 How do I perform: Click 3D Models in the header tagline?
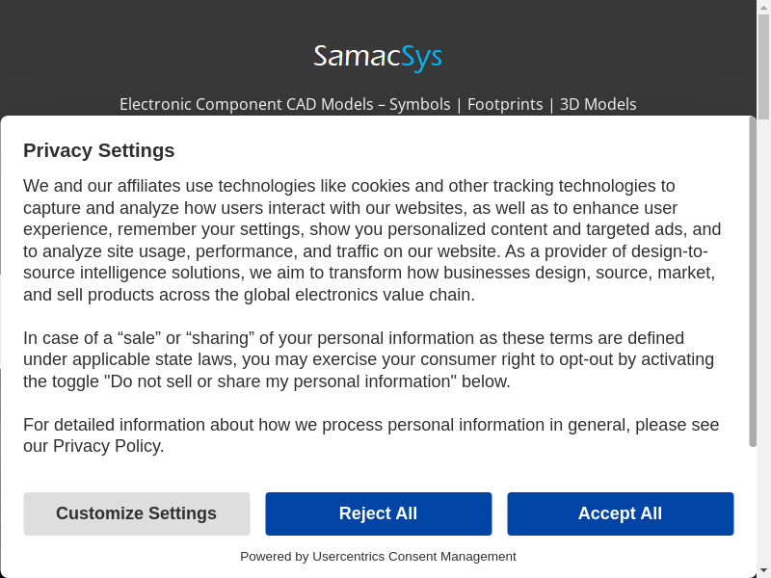click(598, 104)
